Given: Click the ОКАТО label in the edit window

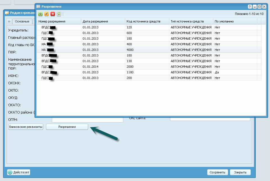Looking at the screenshot, I should pyautogui.click(x=15, y=105).
